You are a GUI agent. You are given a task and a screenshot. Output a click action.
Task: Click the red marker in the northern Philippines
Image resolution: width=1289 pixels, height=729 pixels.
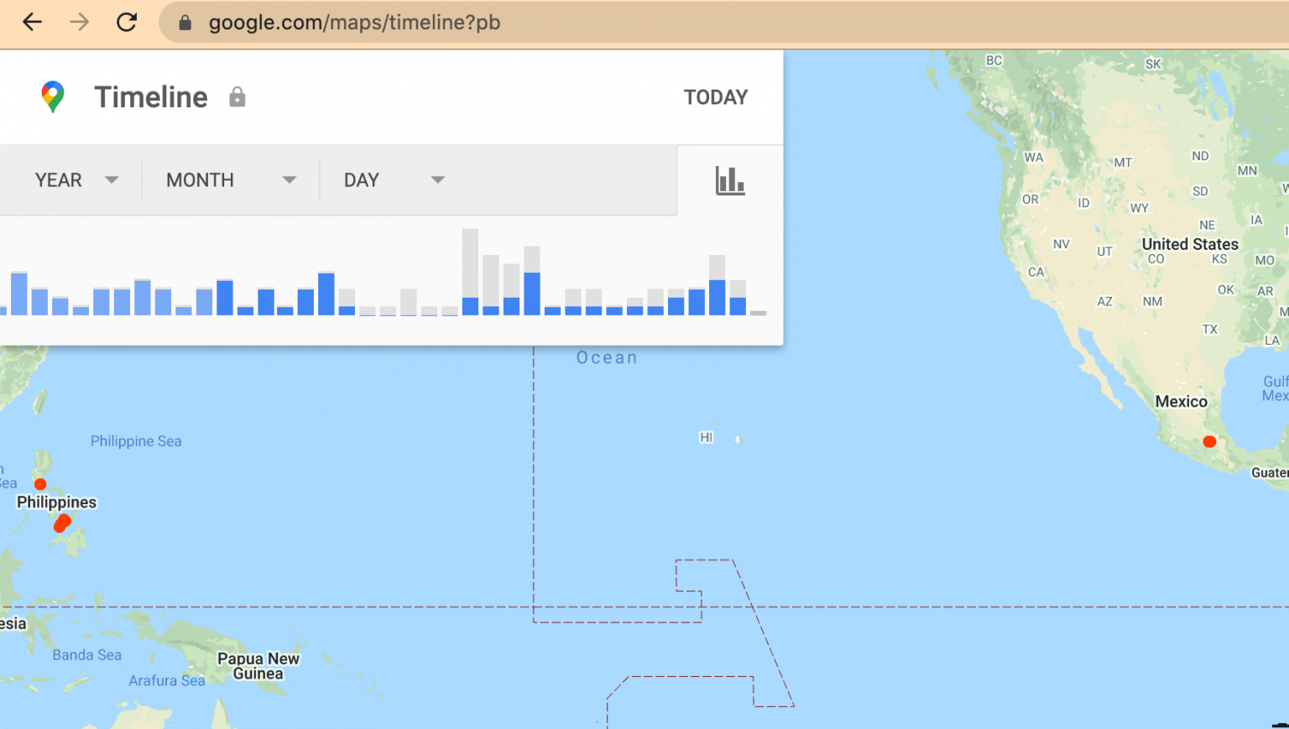tap(39, 484)
